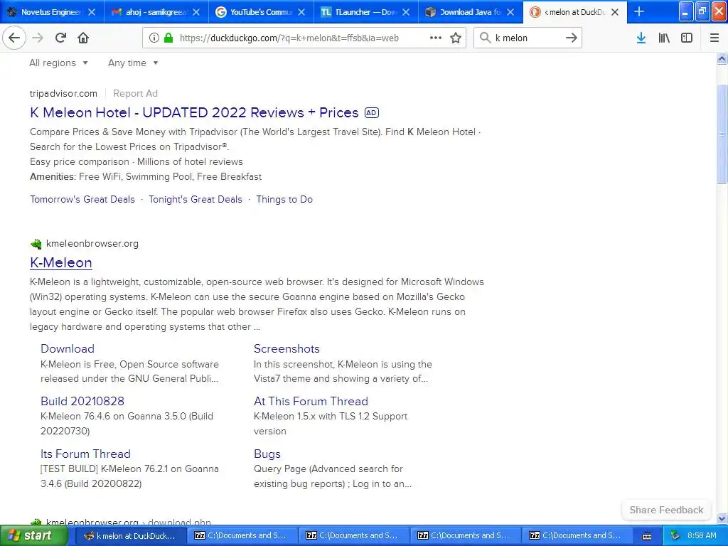Open Its Forum Thread link
Viewport: 728px width, 546px height.
coord(85,454)
